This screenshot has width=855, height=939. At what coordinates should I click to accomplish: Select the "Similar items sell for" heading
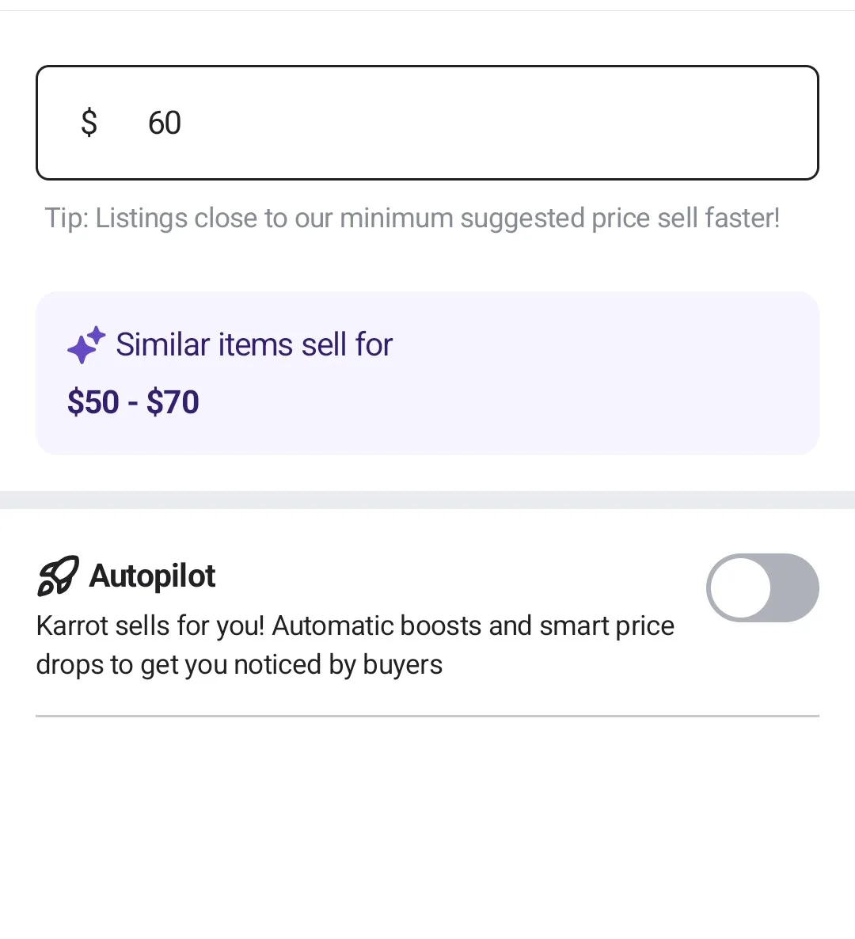(x=254, y=345)
